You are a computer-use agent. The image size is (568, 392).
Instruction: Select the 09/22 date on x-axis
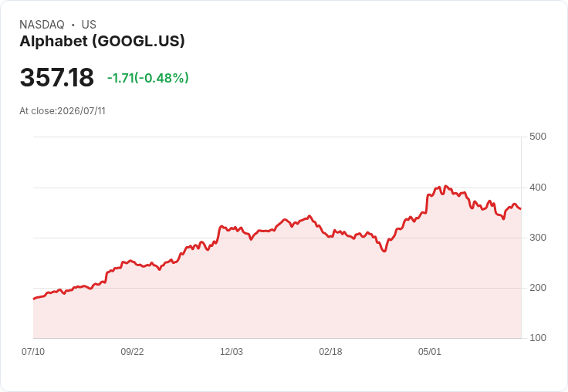132,351
